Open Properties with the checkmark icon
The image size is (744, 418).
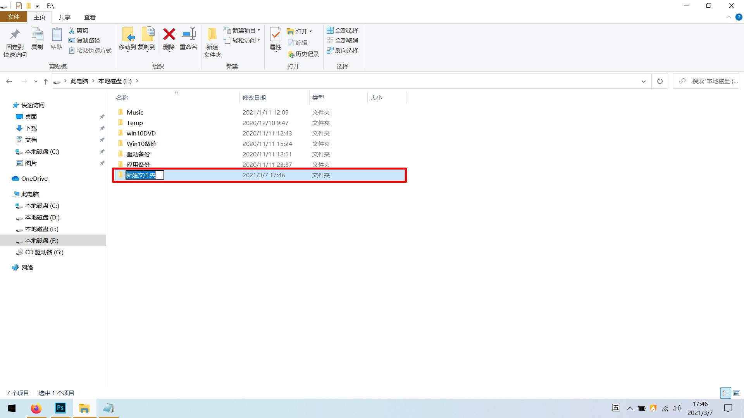[276, 34]
